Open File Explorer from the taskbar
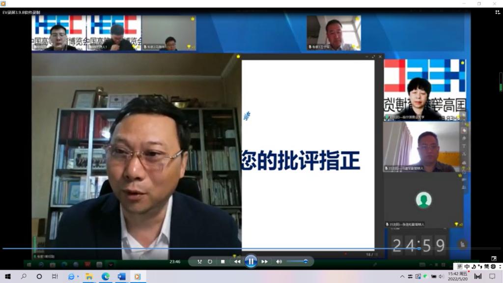503x283 pixels. (x=89, y=277)
